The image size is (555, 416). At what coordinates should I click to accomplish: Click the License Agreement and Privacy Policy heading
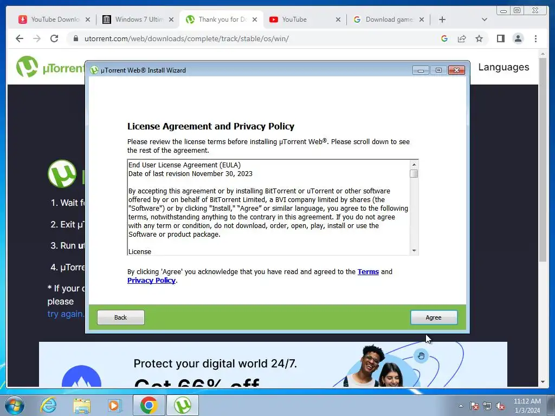click(x=211, y=126)
